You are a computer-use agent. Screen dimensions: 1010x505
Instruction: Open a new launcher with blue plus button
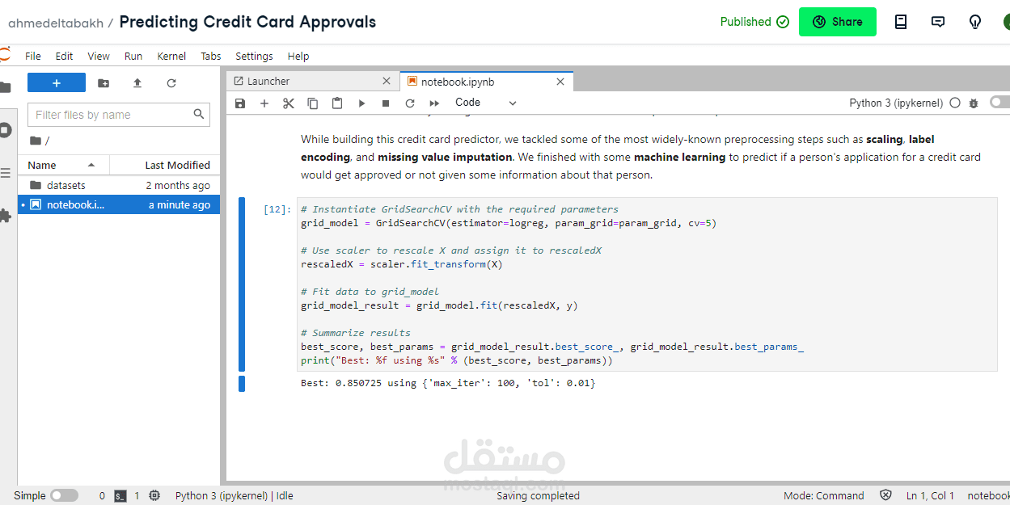[x=56, y=82]
